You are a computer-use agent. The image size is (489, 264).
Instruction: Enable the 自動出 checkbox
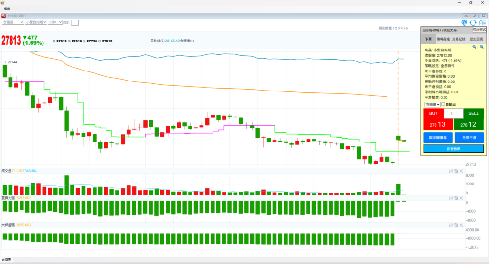pos(443,104)
